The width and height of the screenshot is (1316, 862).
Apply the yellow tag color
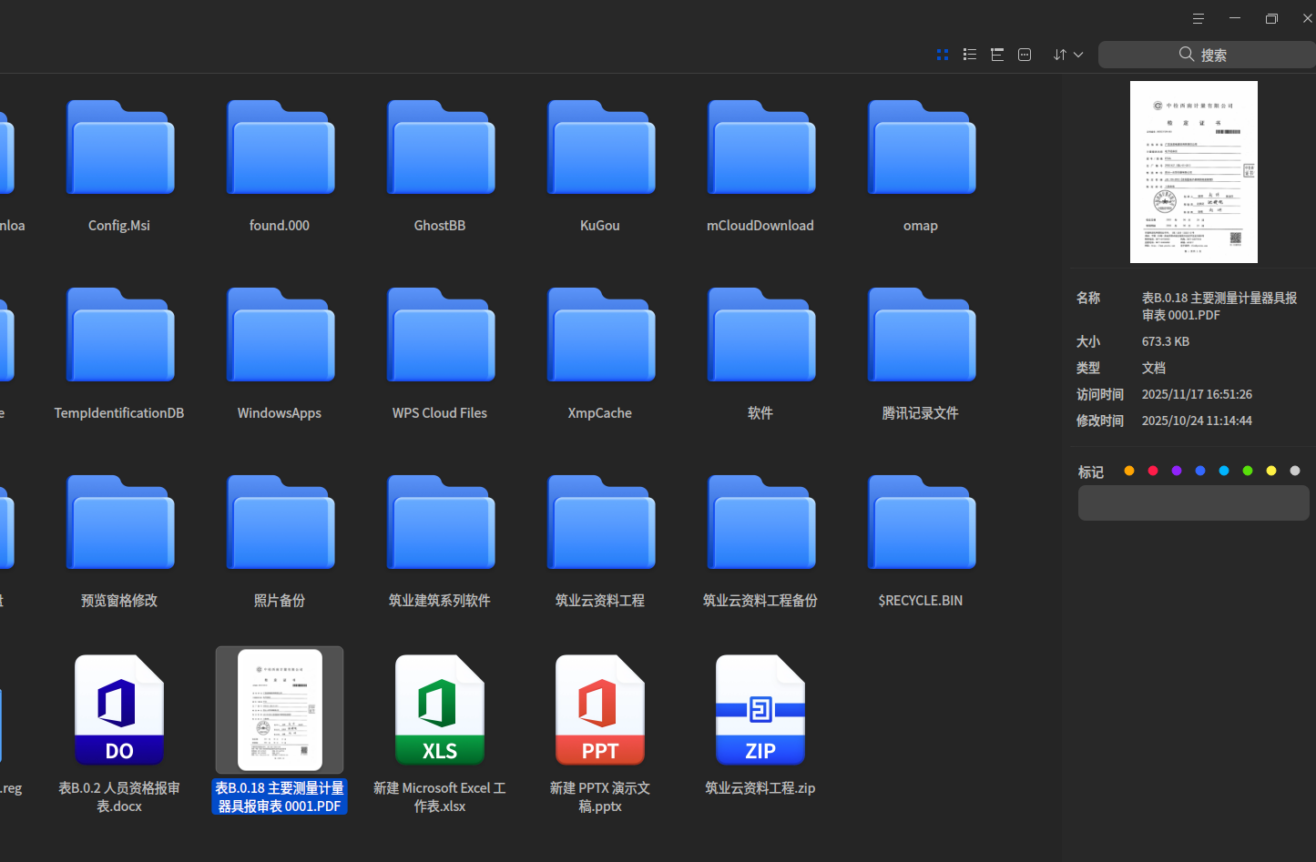pos(1271,471)
